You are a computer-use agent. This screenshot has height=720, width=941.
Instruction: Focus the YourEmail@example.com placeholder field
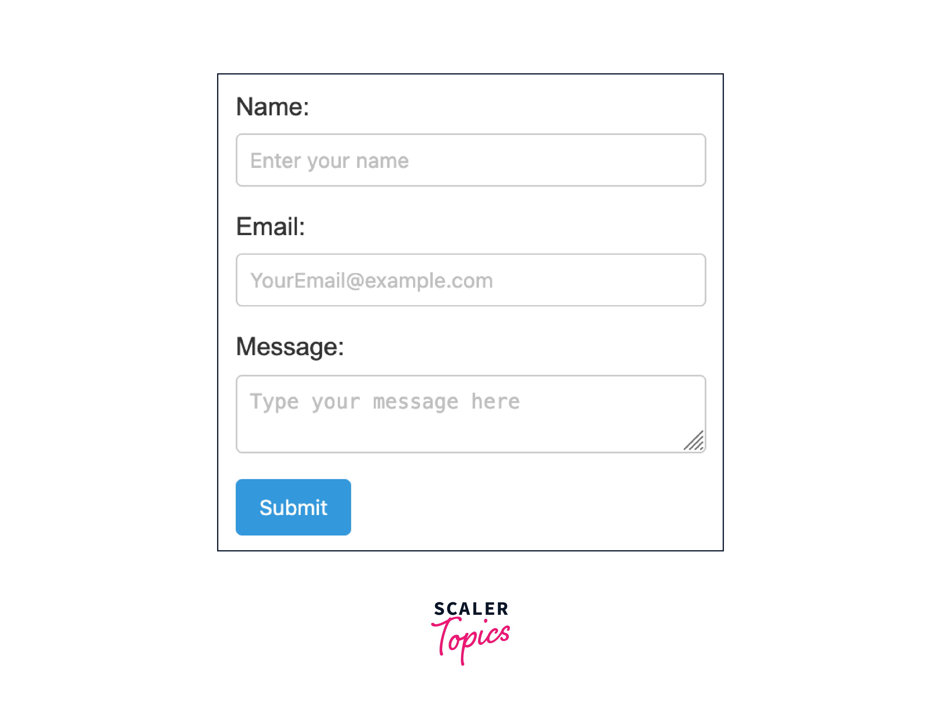[470, 280]
